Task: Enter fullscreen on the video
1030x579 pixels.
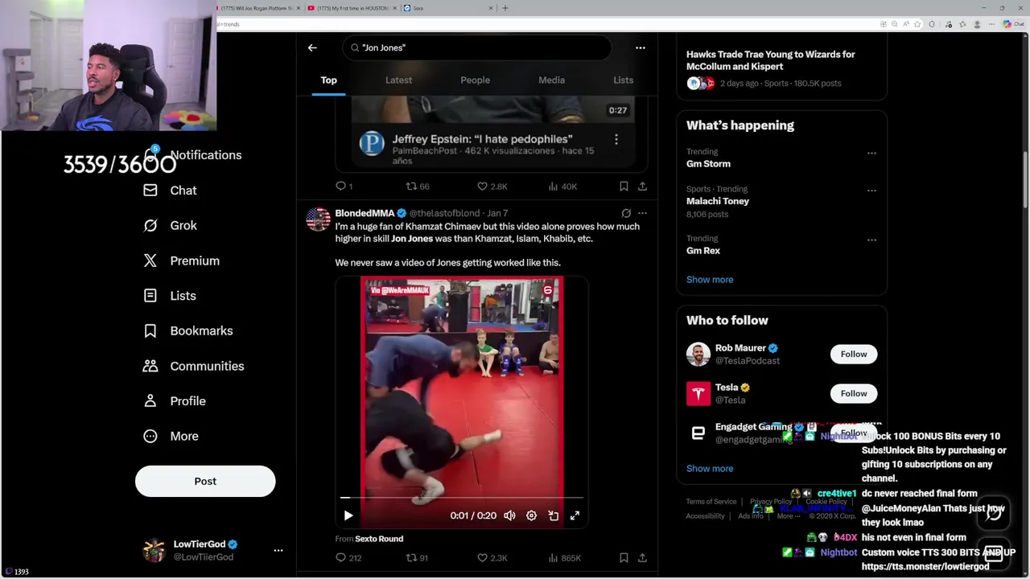Action: coord(575,515)
